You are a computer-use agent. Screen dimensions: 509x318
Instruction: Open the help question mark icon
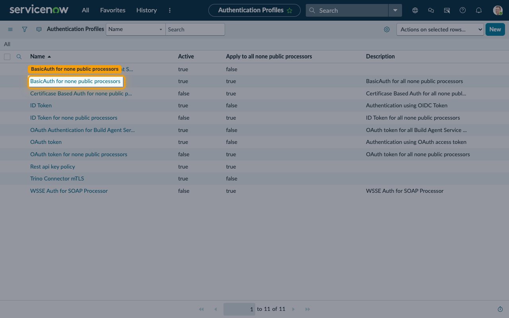462,10
